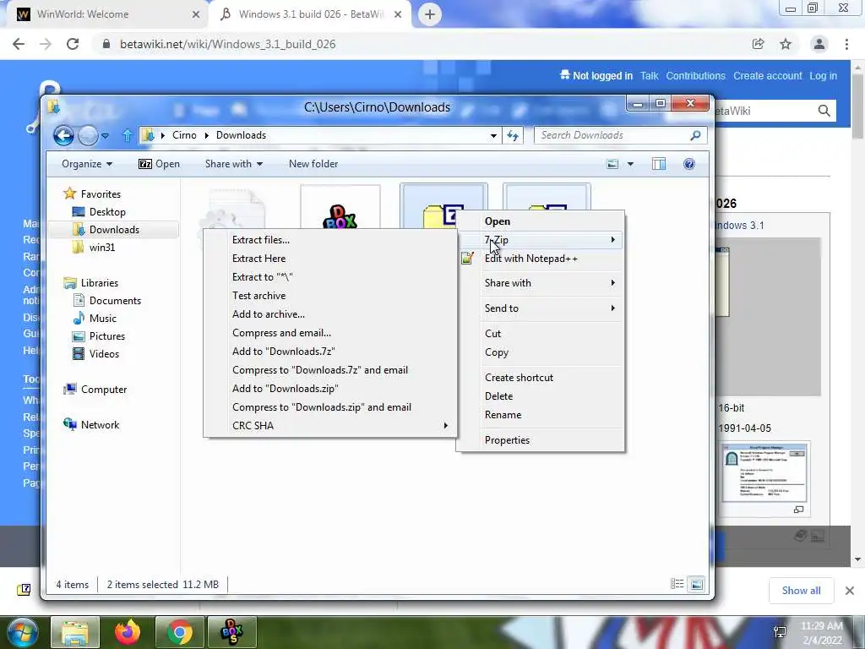Image resolution: width=865 pixels, height=649 pixels.
Task: Switch to details view in status bar
Action: point(677,584)
